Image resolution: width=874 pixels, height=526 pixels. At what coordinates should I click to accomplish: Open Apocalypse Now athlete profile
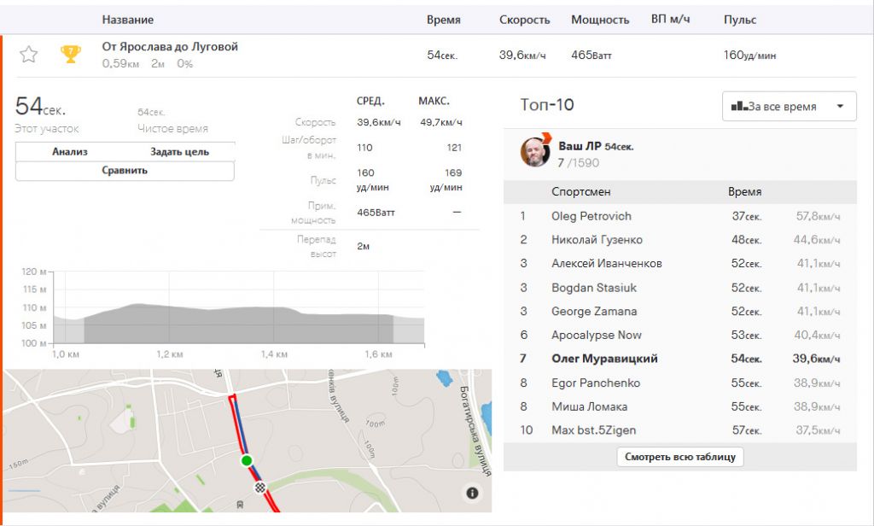(596, 336)
